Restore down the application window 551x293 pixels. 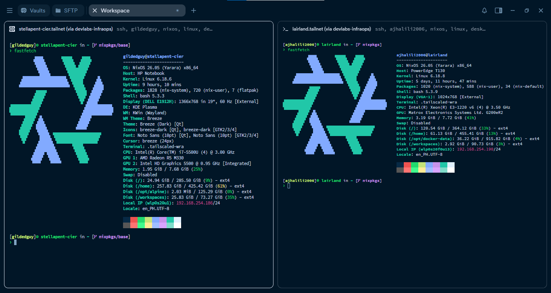(x=527, y=10)
